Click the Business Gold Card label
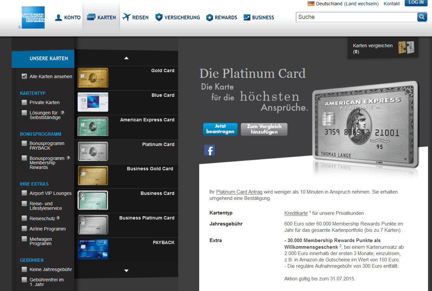The height and width of the screenshot is (291, 432). tap(150, 169)
